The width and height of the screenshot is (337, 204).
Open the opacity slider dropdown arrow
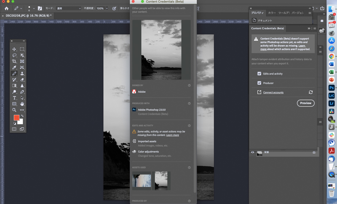tap(107, 8)
